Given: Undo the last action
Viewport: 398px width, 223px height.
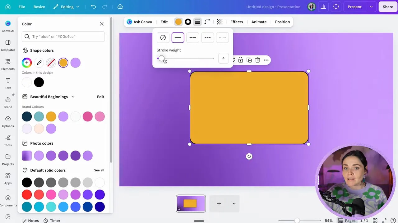Looking at the screenshot, I should coord(93,7).
